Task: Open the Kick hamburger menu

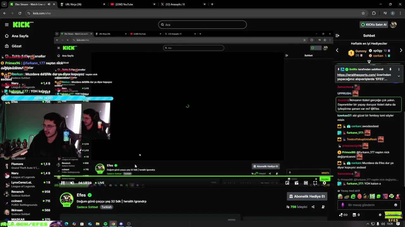Action: pos(7,25)
